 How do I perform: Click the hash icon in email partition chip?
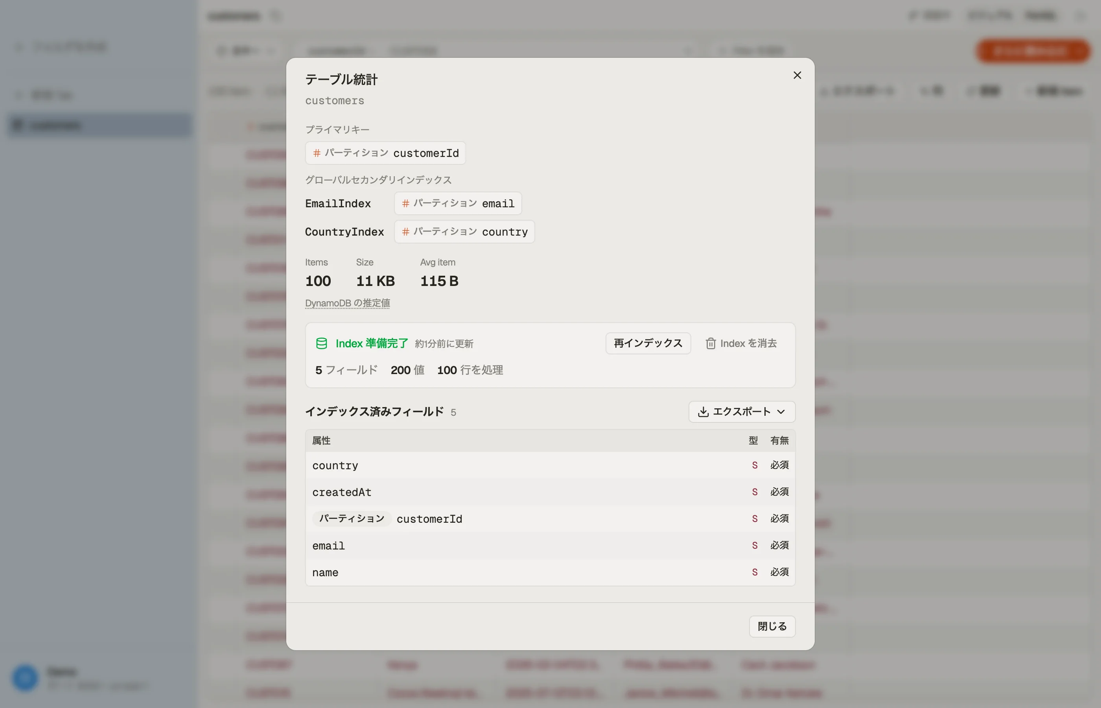[x=405, y=203]
